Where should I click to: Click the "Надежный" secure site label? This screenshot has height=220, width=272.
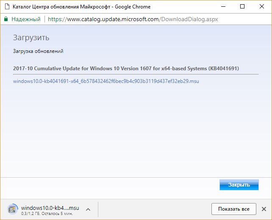[x=26, y=19]
